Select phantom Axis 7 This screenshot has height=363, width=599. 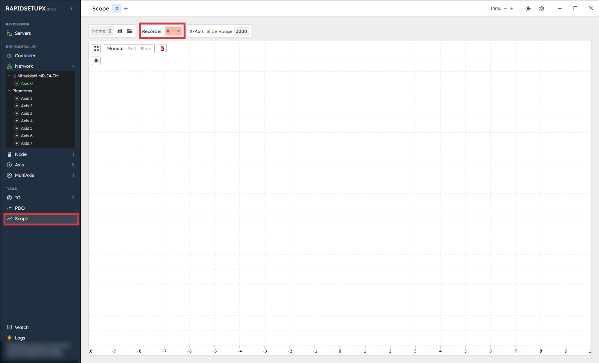tap(27, 143)
